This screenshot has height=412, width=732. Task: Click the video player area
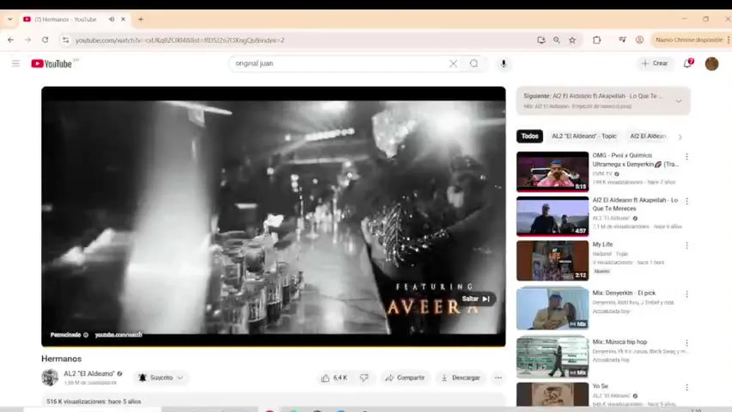click(x=273, y=216)
